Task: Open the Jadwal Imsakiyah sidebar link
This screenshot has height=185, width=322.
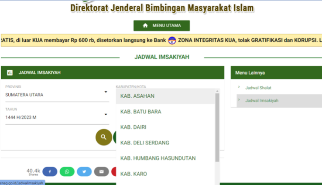Action: [262, 101]
